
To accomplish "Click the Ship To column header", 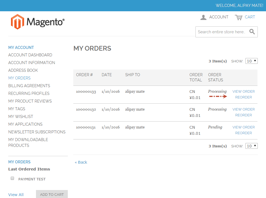I will pyautogui.click(x=133, y=75).
